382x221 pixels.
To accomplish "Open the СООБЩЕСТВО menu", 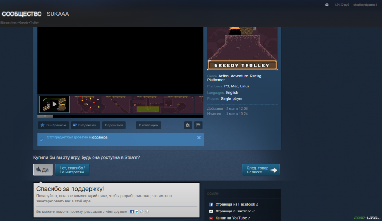I will pos(21,14).
